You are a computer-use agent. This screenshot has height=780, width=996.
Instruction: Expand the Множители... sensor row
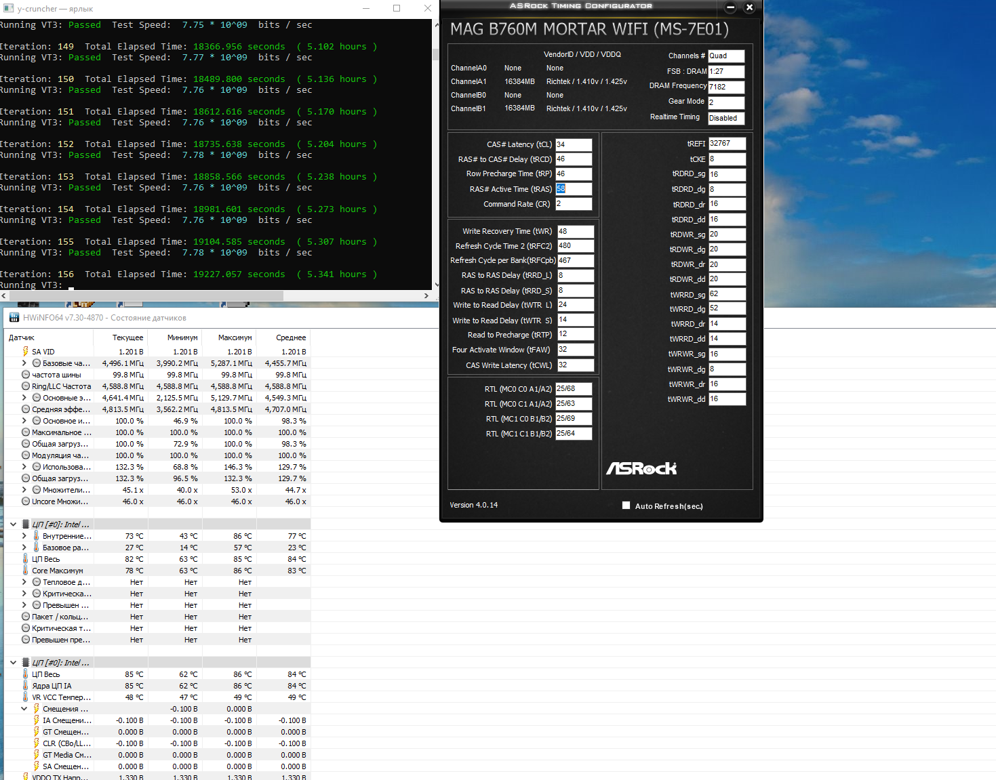click(24, 490)
